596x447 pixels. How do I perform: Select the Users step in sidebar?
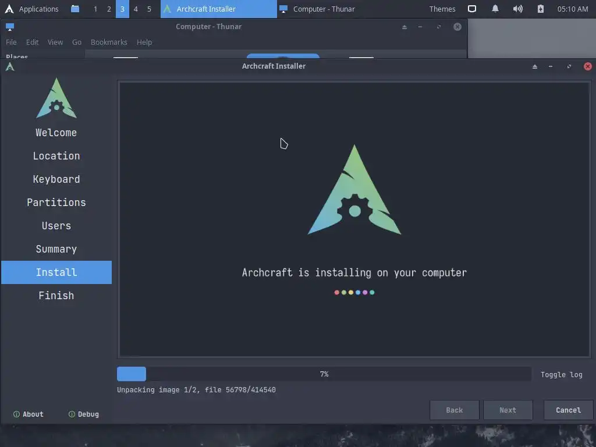[x=56, y=226]
